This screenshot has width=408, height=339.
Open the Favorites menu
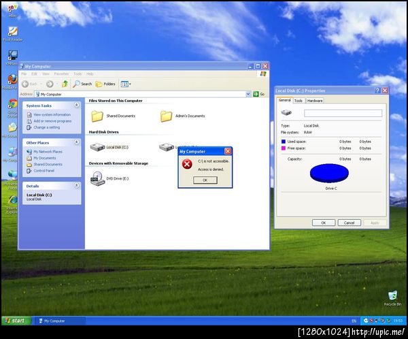coord(61,74)
